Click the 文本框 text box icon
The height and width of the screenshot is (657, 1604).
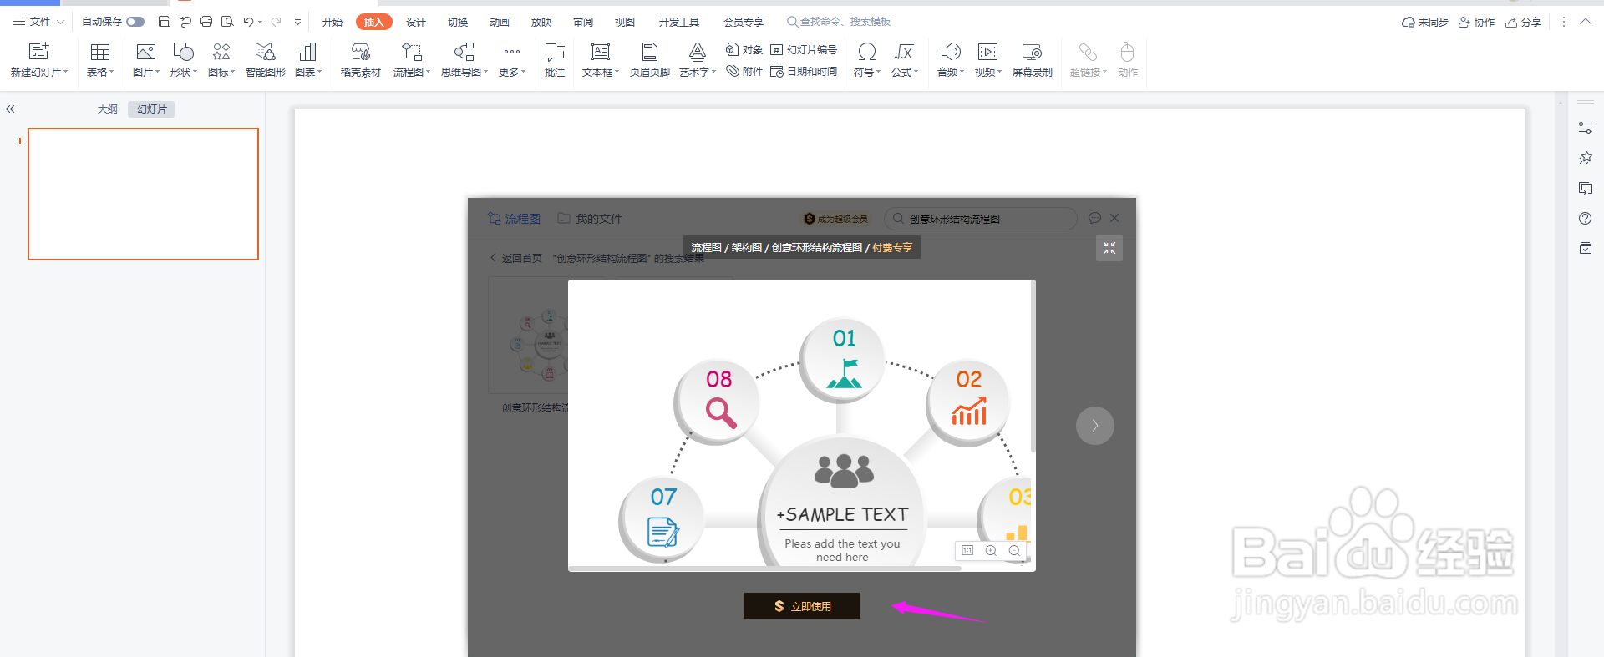600,52
